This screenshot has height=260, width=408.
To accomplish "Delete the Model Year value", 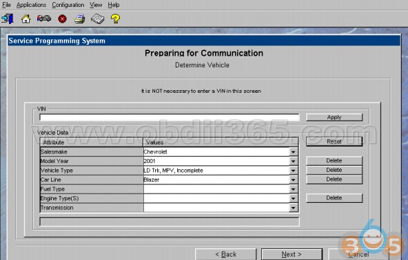I will (x=334, y=161).
